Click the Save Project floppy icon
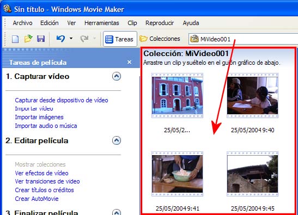The image size is (298, 215). coord(41,39)
